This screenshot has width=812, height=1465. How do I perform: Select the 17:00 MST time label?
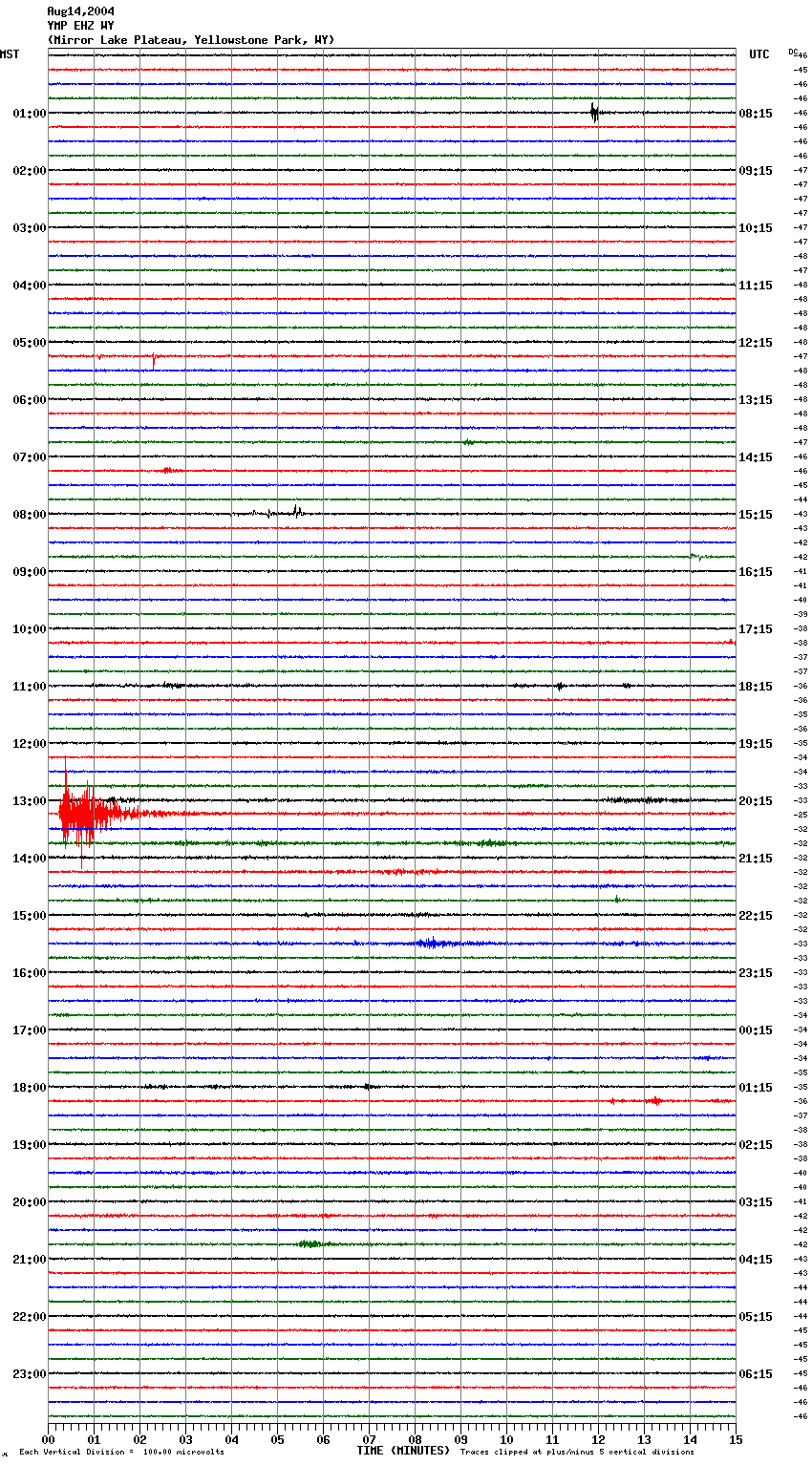pyautogui.click(x=30, y=1030)
